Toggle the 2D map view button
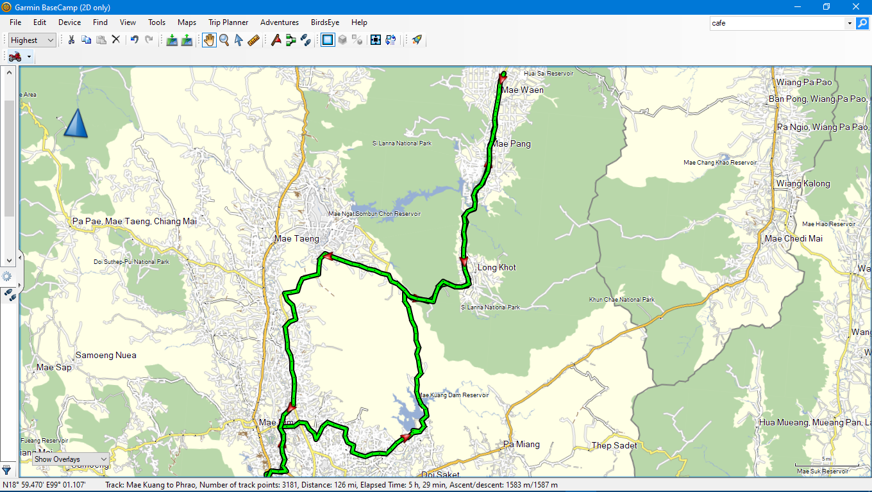 [328, 40]
